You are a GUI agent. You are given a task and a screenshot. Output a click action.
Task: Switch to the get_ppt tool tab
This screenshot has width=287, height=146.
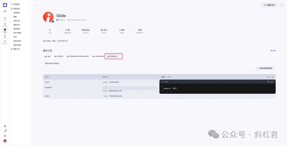(48, 56)
